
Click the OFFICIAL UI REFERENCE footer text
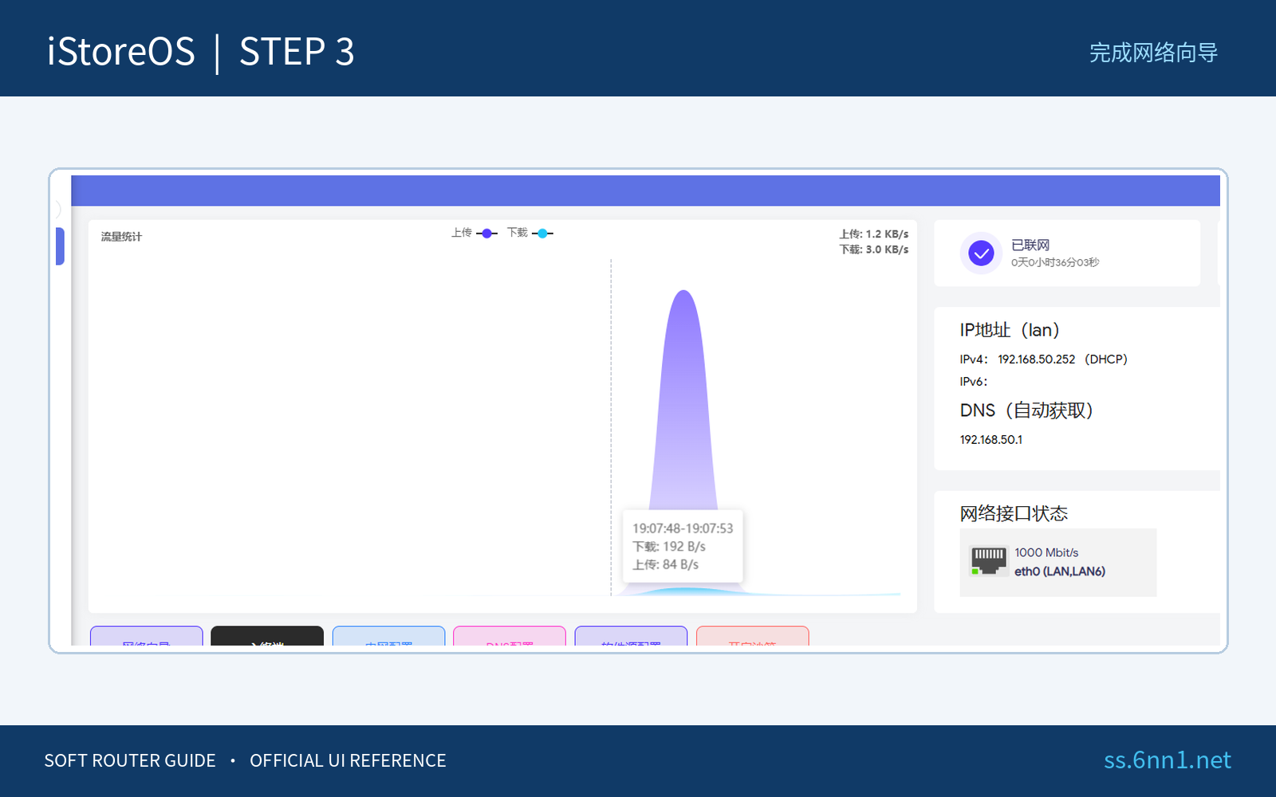point(348,760)
